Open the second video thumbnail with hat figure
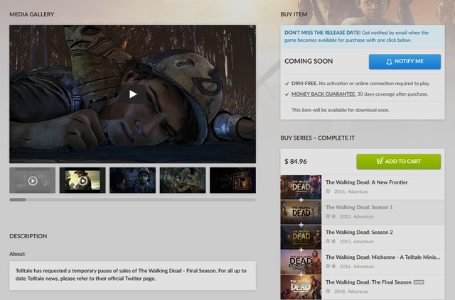The height and width of the screenshot is (300, 455). coord(82,180)
